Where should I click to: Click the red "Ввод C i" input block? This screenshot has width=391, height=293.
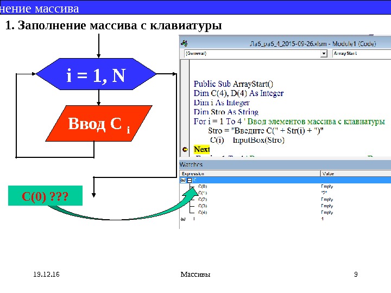(x=99, y=123)
